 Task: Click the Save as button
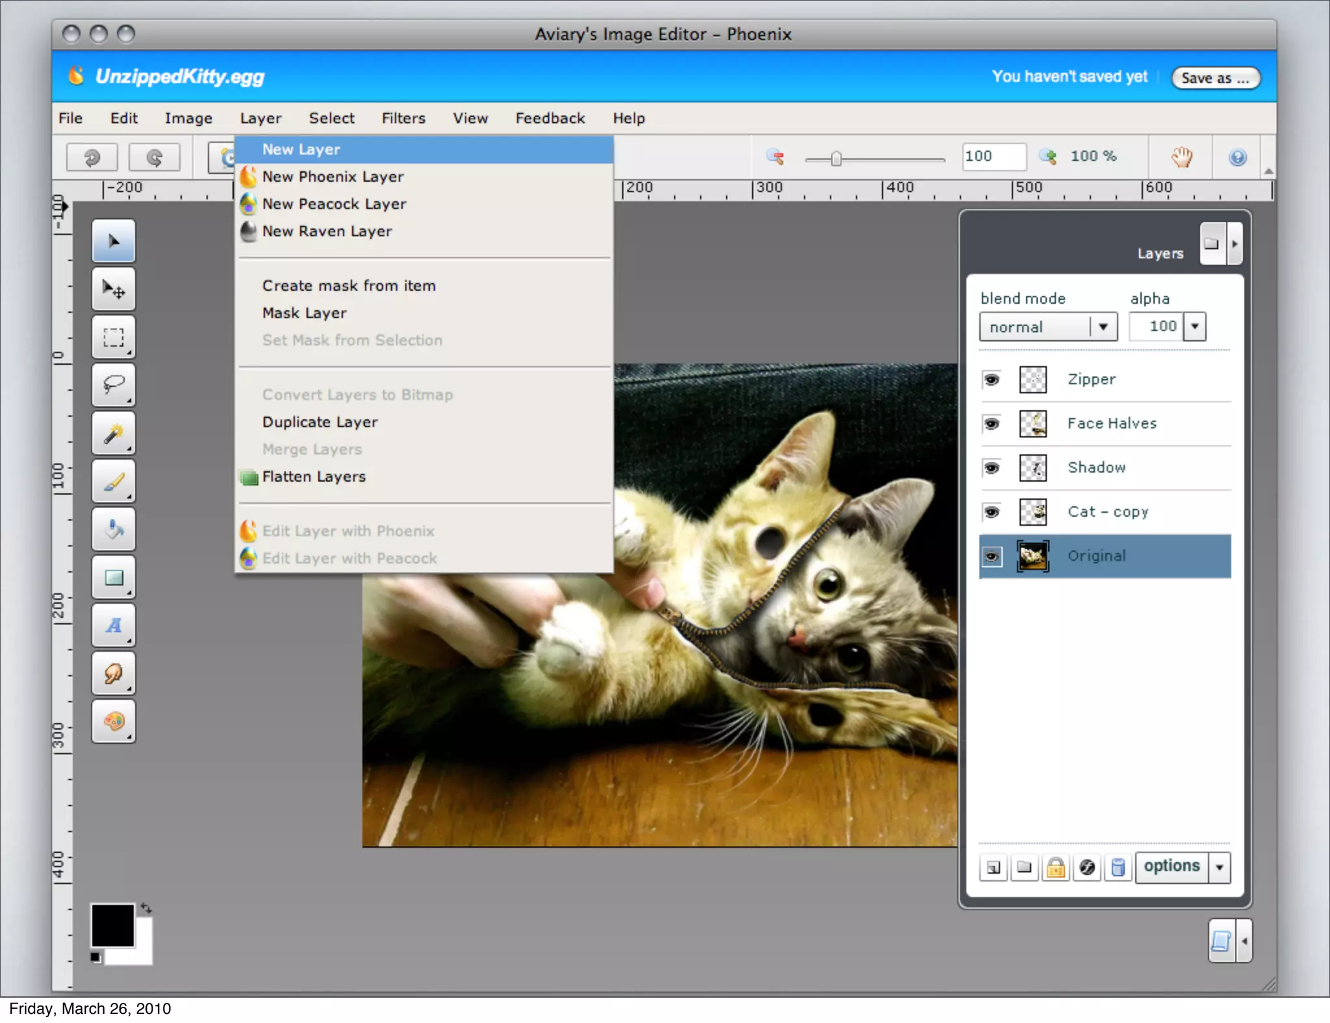1215,78
